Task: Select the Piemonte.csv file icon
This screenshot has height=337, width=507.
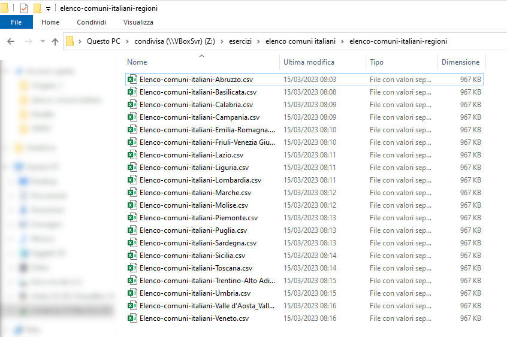Action: [132, 218]
